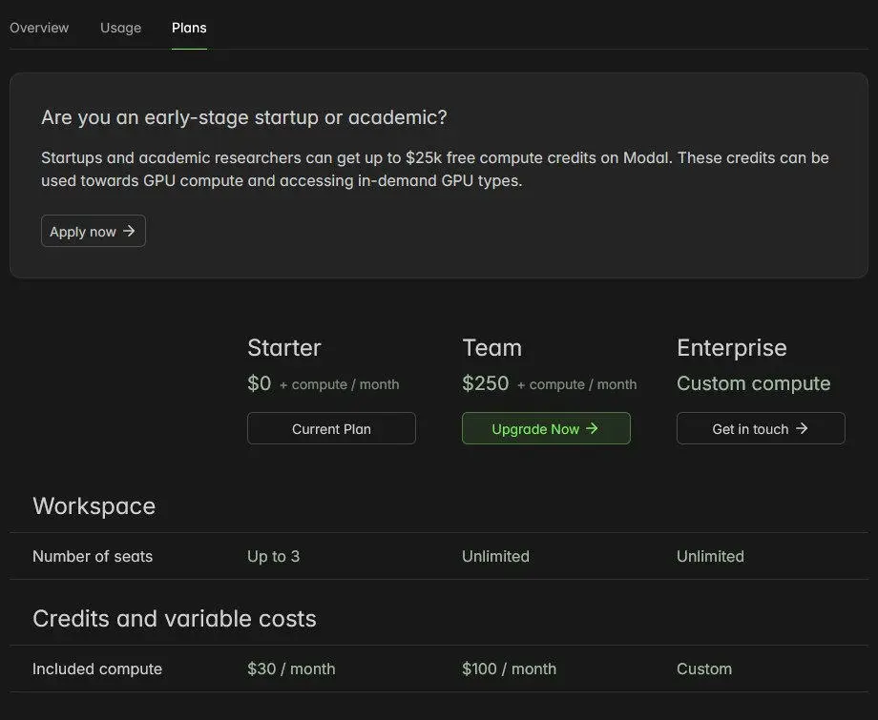
Task: Click the Enterprise 'Custom' compute value
Action: [x=704, y=669]
